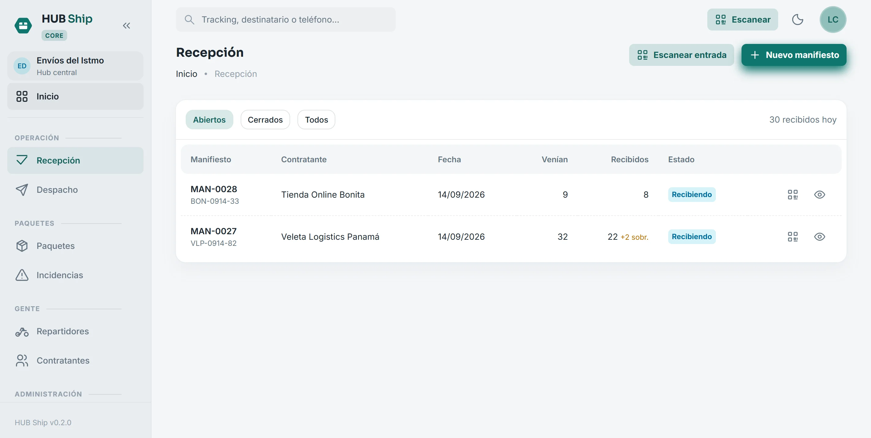Click Tienda Online Bonita contratante cell

click(x=323, y=195)
